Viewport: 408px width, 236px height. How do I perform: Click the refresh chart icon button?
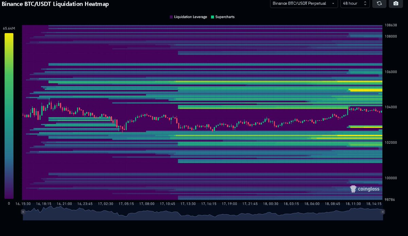click(379, 3)
